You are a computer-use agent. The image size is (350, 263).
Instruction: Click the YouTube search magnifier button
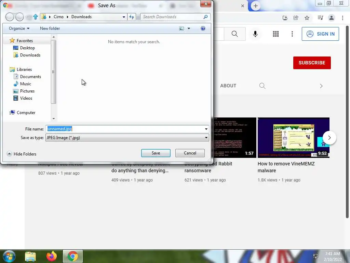click(234, 34)
